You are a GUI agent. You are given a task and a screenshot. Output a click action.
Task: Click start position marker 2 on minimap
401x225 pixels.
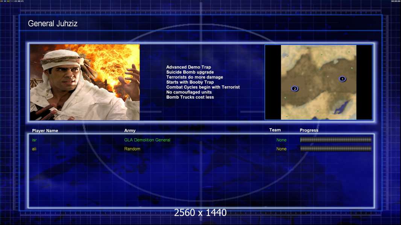[x=295, y=88]
